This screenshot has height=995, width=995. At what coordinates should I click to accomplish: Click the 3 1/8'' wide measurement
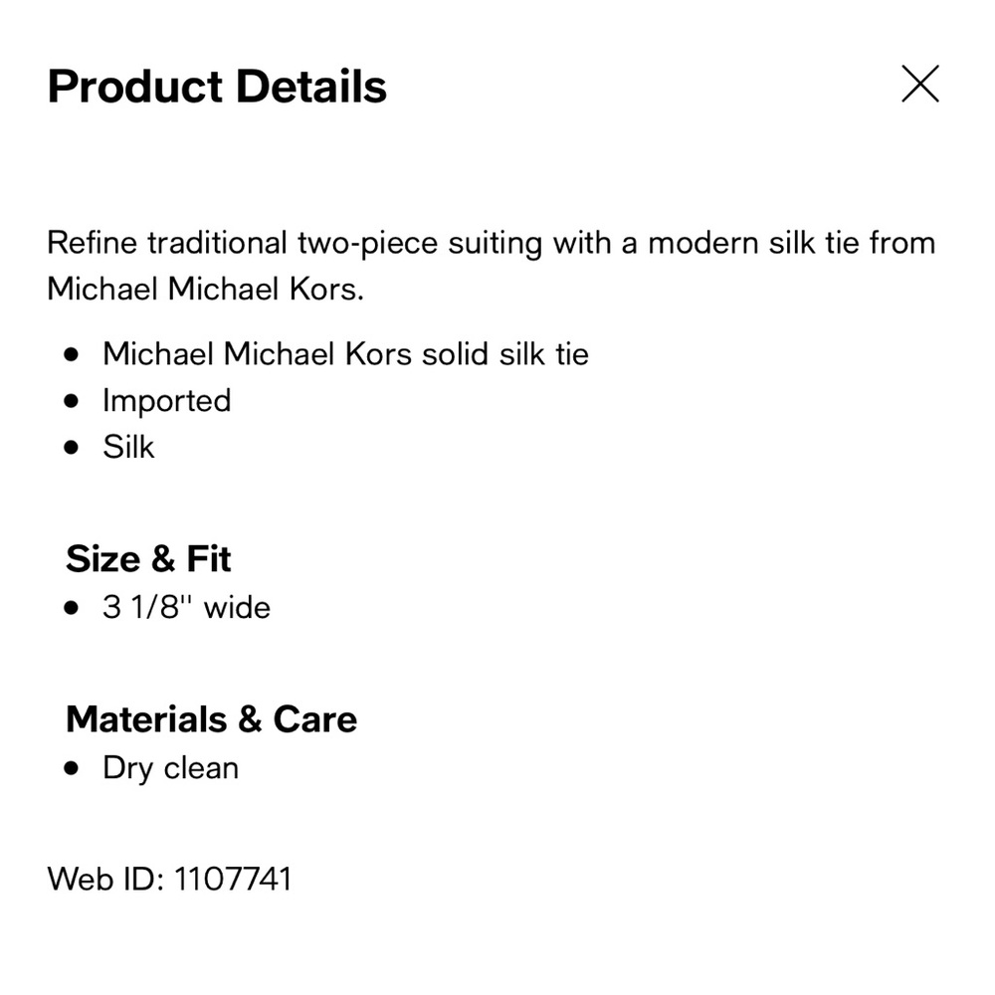[186, 607]
